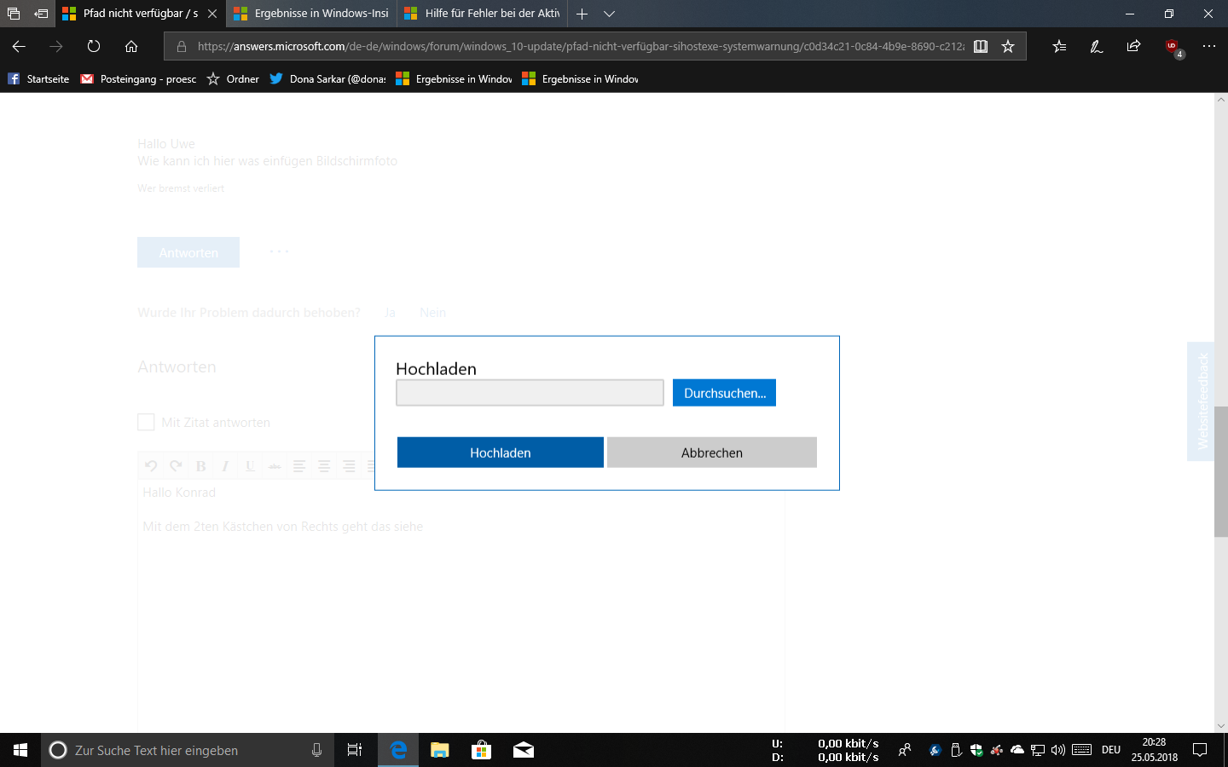
Task: Close the Pfad nicht verfügbar tab
Action: (x=212, y=14)
